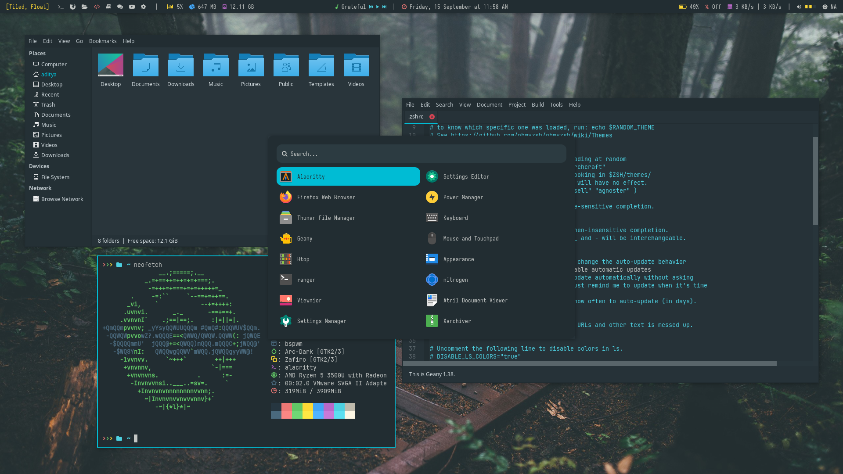Viewport: 843px width, 474px height.
Task: Open the Downloads folder thumbnail
Action: pos(180,66)
